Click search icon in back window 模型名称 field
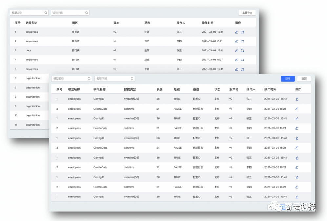The width and height of the screenshot is (327, 221). click(x=46, y=13)
